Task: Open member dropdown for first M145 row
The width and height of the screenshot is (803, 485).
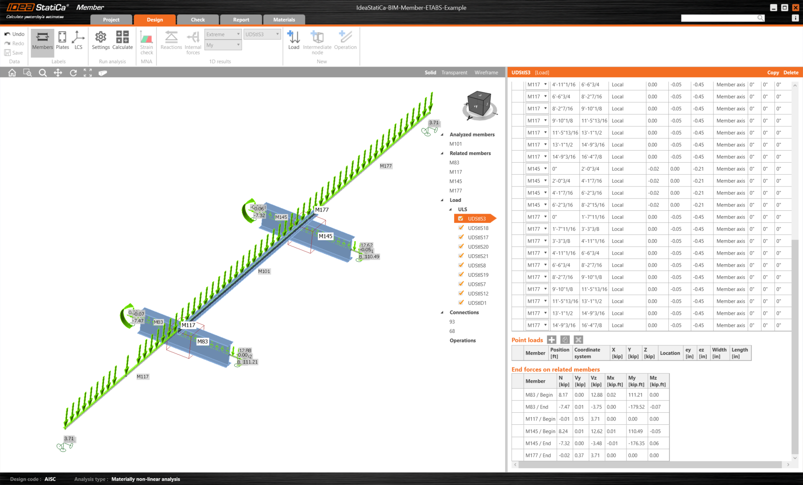Action: [x=545, y=169]
